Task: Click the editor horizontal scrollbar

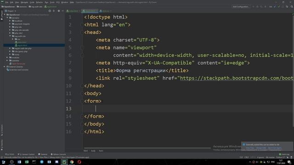Action: pyautogui.click(x=147, y=148)
